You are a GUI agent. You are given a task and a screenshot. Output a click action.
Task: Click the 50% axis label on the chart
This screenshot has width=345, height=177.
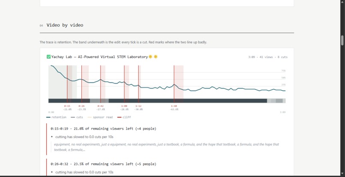point(283,78)
